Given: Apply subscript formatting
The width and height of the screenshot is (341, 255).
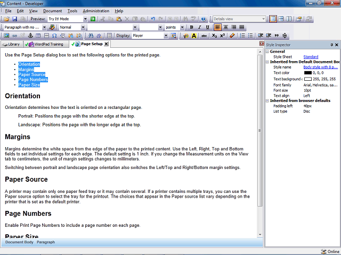Looking at the screenshot, I should [214, 36].
